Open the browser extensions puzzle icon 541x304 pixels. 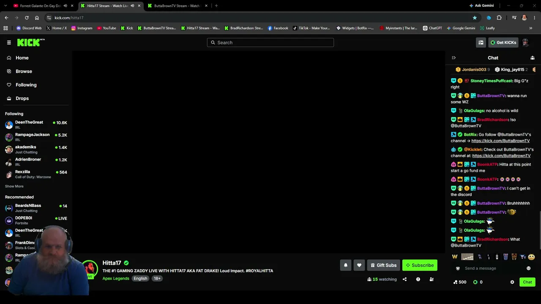tap(499, 18)
